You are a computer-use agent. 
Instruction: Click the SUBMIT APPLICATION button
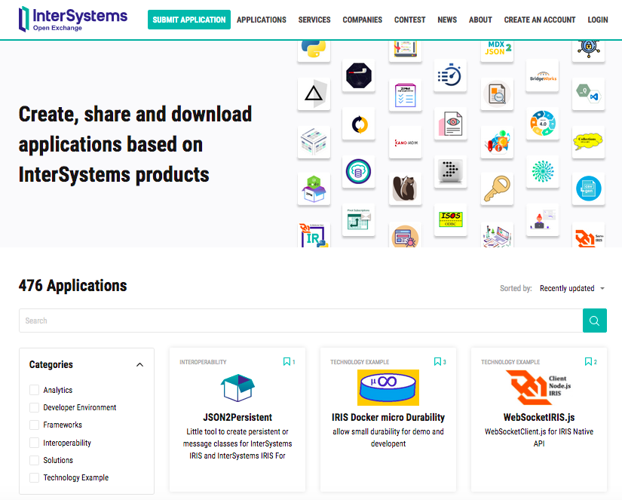coord(188,20)
